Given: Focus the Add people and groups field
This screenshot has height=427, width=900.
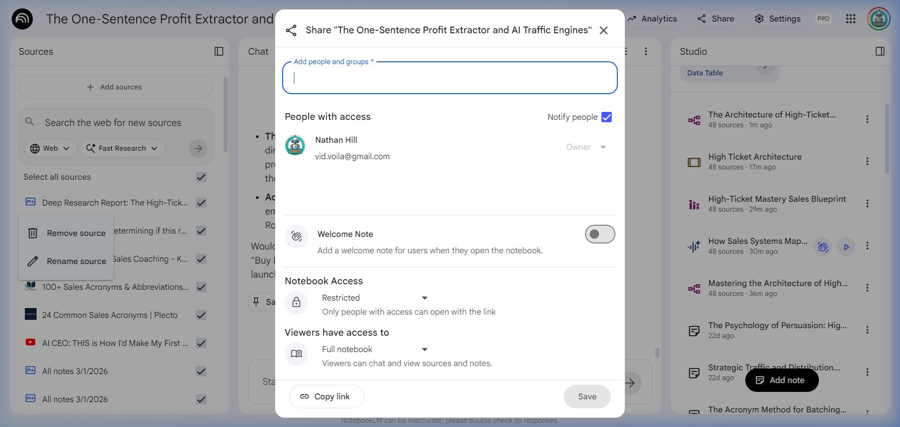Looking at the screenshot, I should coord(450,78).
